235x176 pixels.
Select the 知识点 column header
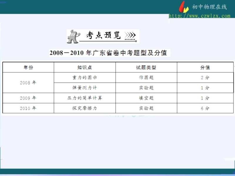(85, 67)
